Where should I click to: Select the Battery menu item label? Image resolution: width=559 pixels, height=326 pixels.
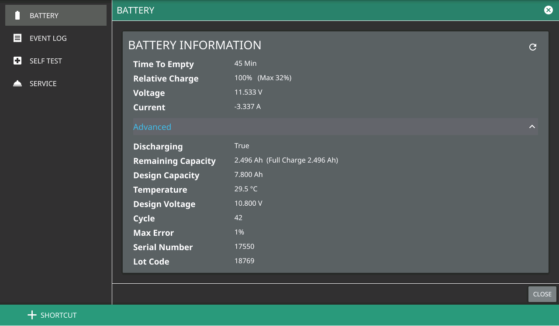tap(44, 16)
